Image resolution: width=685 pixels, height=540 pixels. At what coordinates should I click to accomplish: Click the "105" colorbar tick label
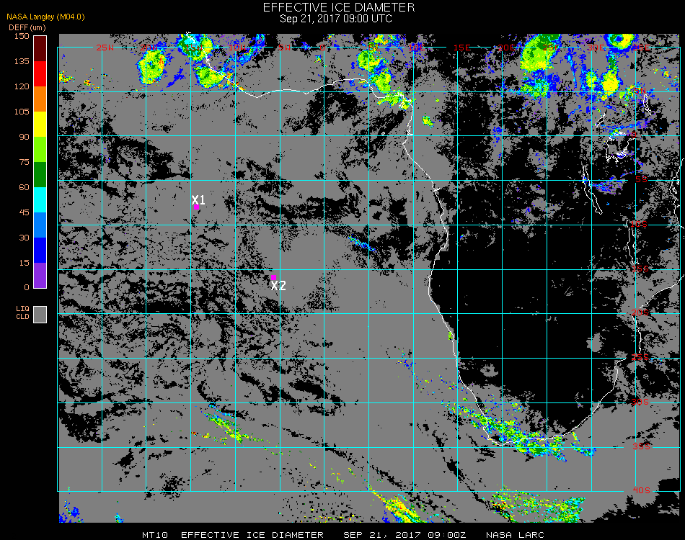tap(22, 112)
